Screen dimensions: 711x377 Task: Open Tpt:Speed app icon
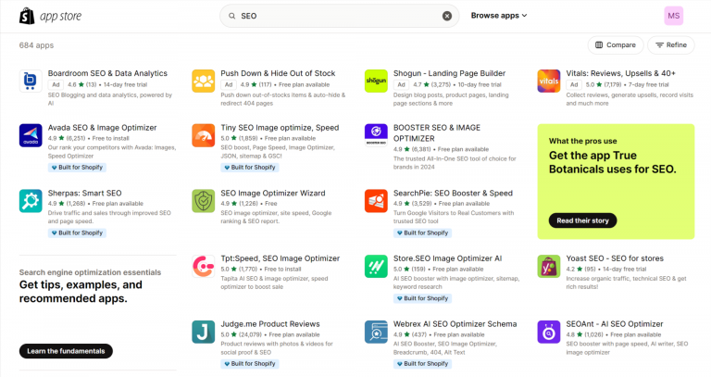click(203, 266)
